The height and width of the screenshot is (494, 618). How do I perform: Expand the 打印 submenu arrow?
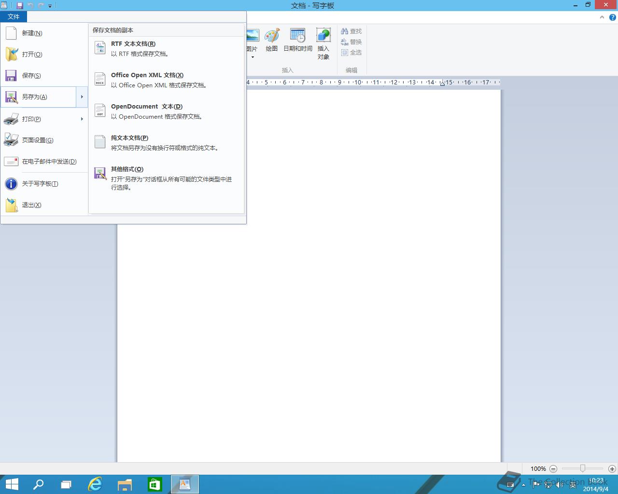[x=82, y=119]
